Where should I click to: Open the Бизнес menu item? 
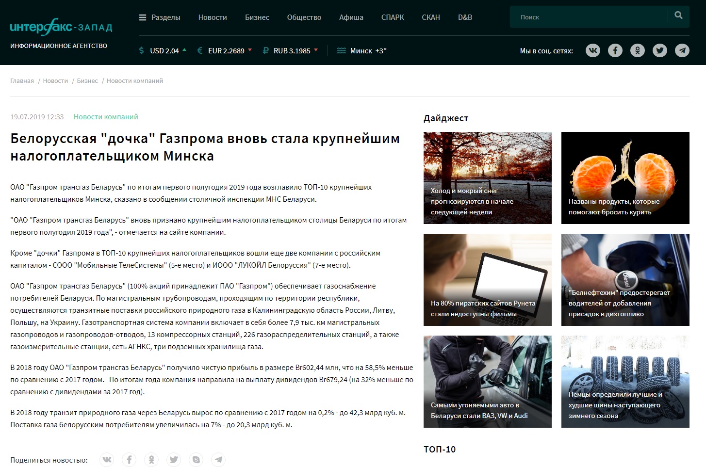[257, 17]
